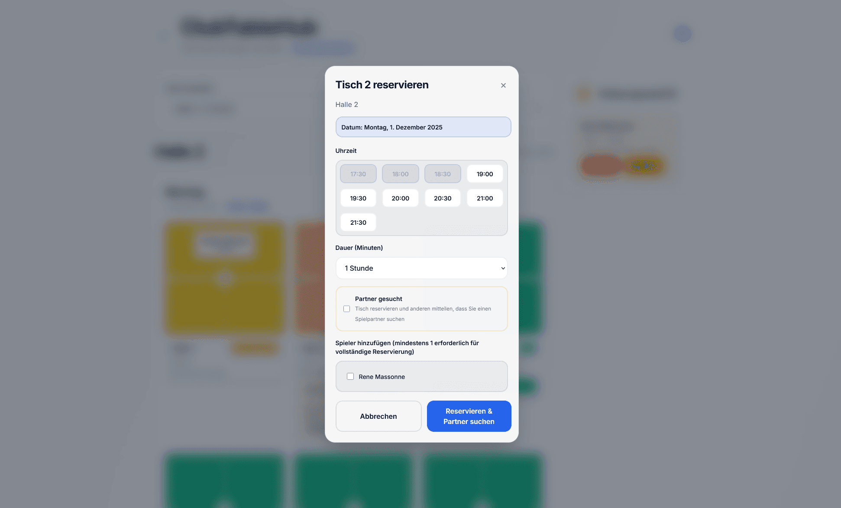
Task: Click the disabled 17:30 time slot
Action: coord(358,174)
